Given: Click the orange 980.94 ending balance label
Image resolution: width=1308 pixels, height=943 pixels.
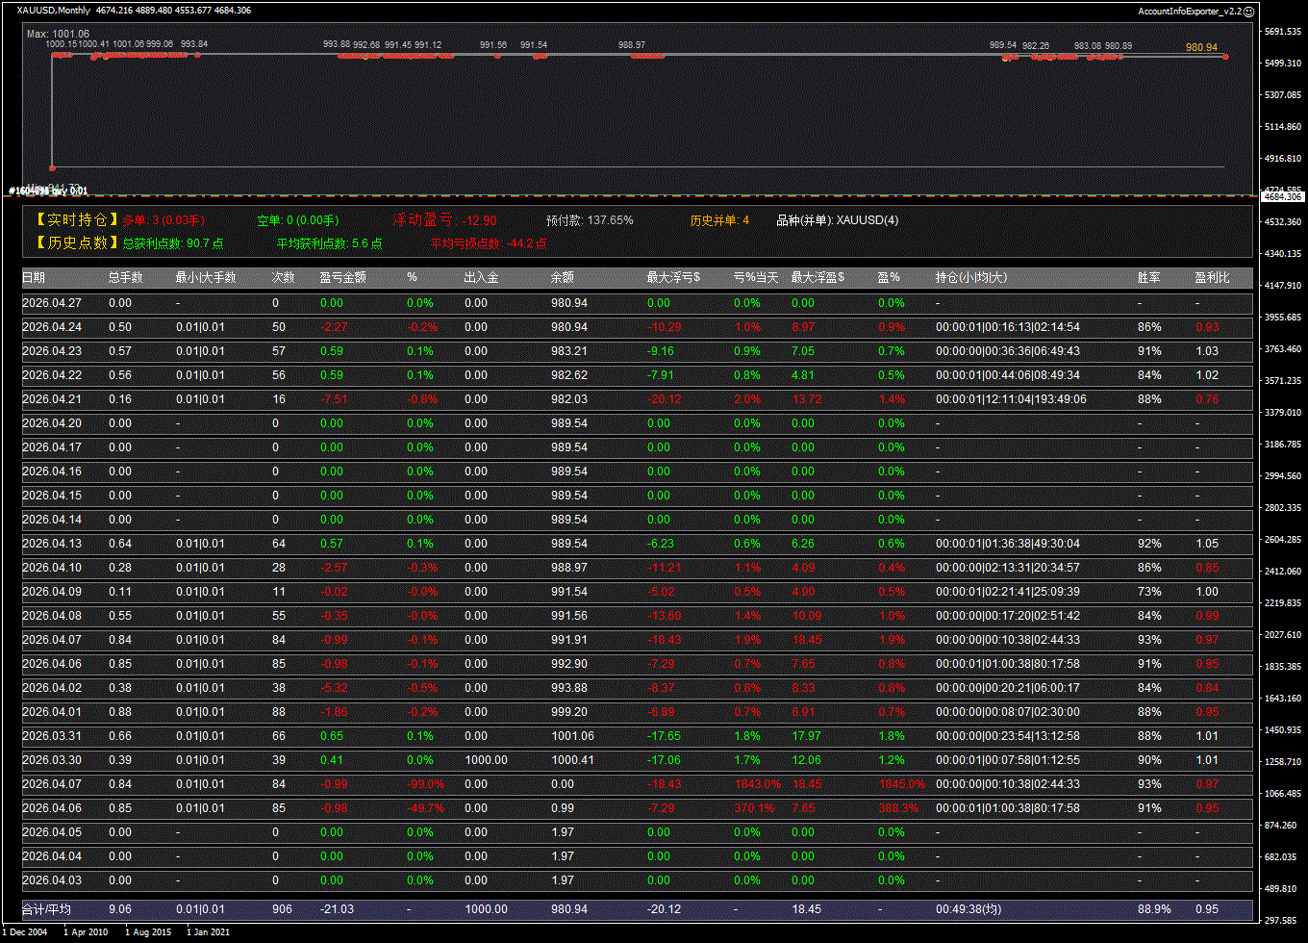Looking at the screenshot, I should point(1201,47).
